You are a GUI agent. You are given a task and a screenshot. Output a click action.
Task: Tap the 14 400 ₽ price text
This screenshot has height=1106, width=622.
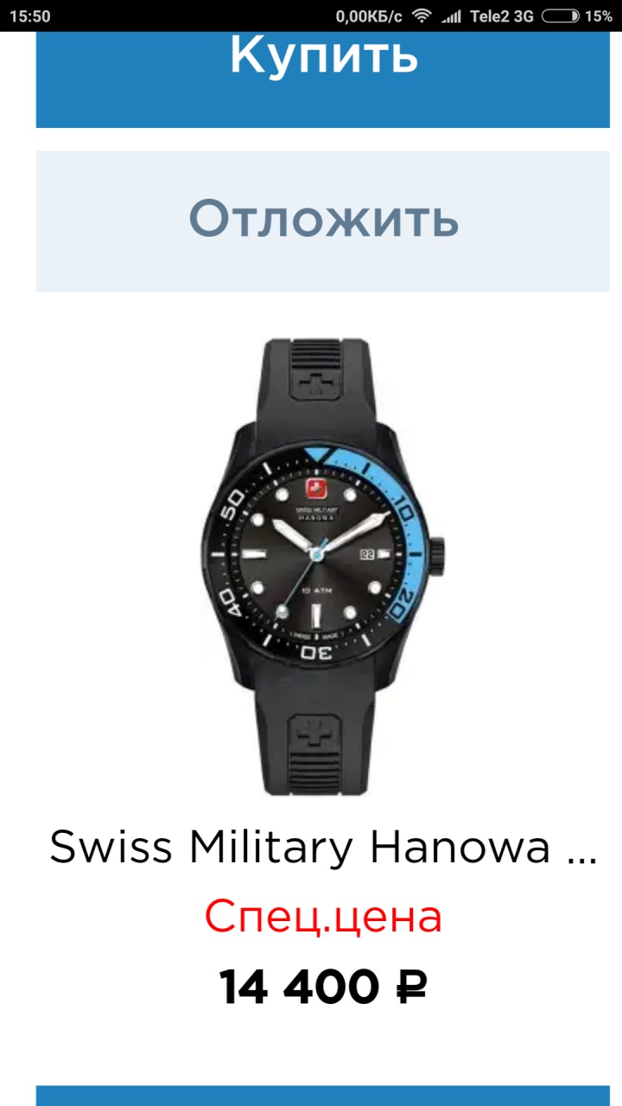click(323, 986)
